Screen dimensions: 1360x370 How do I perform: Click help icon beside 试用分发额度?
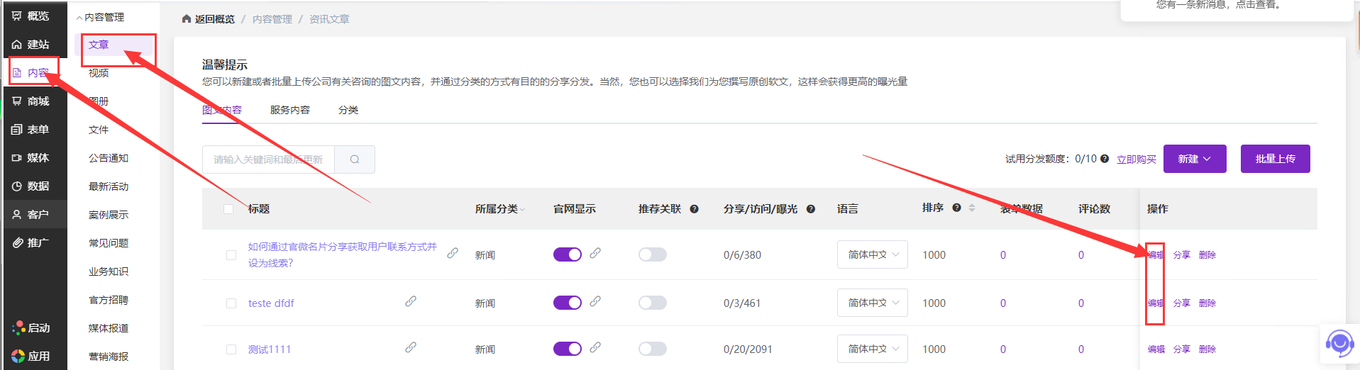1105,159
